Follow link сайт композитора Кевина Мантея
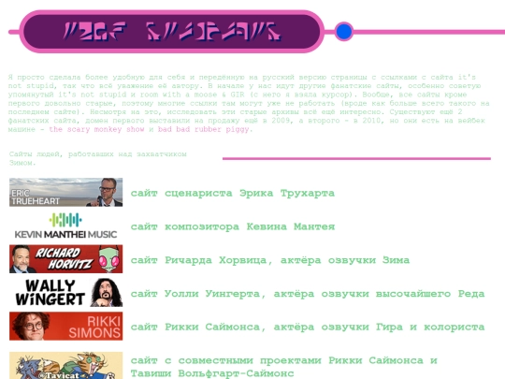The height and width of the screenshot is (379, 505). point(233,226)
